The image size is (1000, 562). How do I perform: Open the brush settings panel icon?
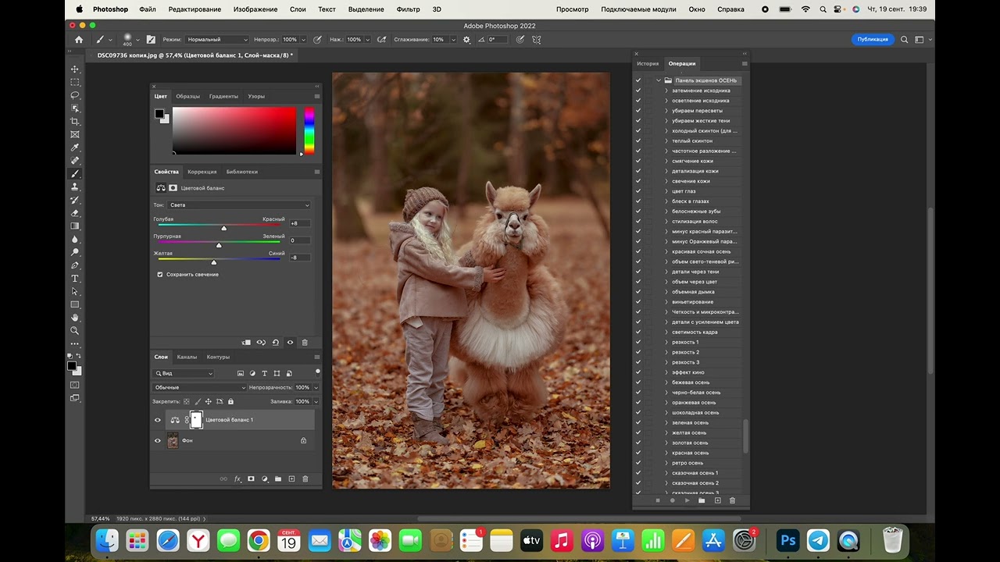151,39
